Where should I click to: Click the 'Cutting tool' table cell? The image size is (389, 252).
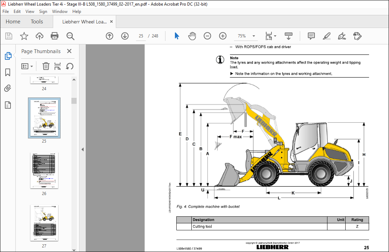point(202,226)
